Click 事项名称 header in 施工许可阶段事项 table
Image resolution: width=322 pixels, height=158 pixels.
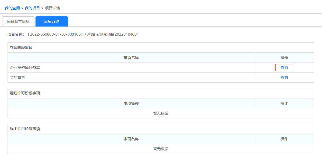pyautogui.click(x=131, y=139)
